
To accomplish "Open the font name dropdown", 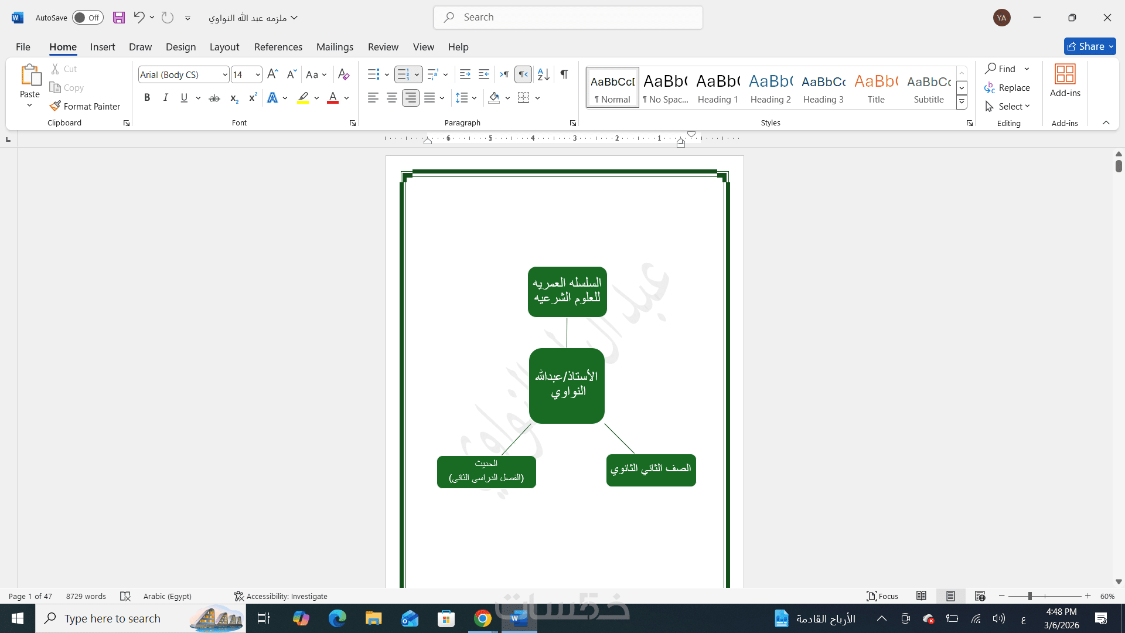I will 225,74.
